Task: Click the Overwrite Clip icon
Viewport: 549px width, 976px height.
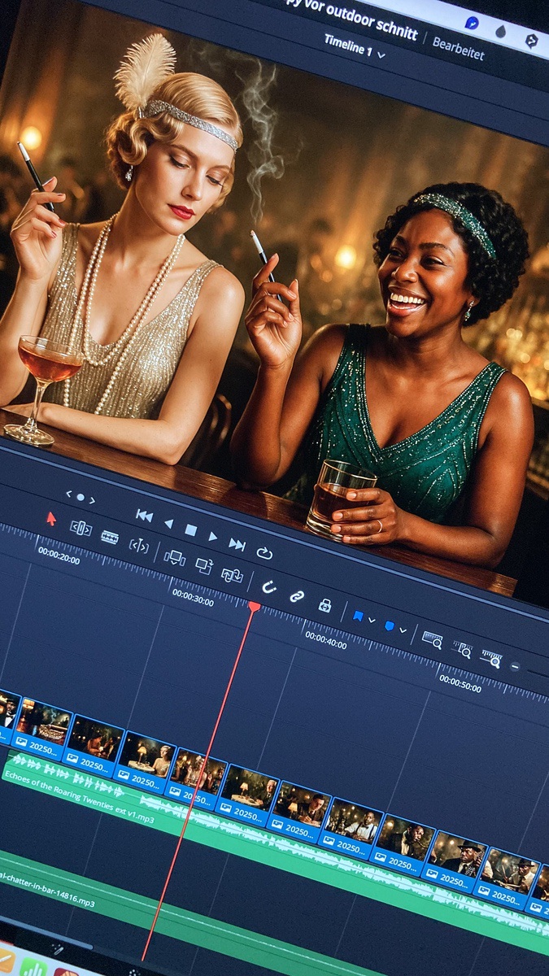Action: click(203, 567)
